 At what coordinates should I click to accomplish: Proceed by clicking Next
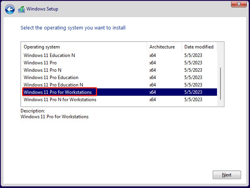(227, 175)
